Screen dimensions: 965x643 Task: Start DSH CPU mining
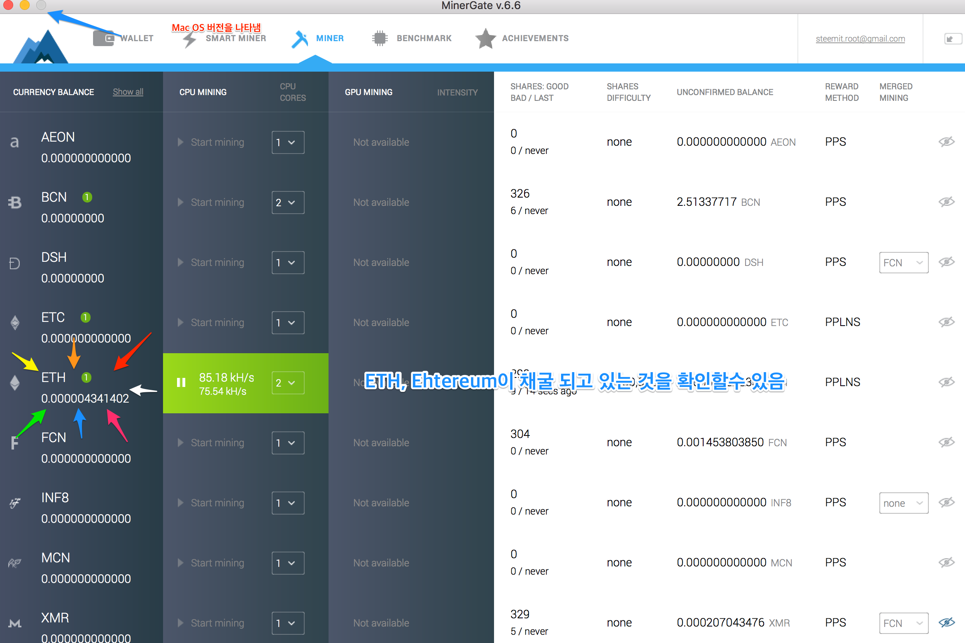point(211,263)
